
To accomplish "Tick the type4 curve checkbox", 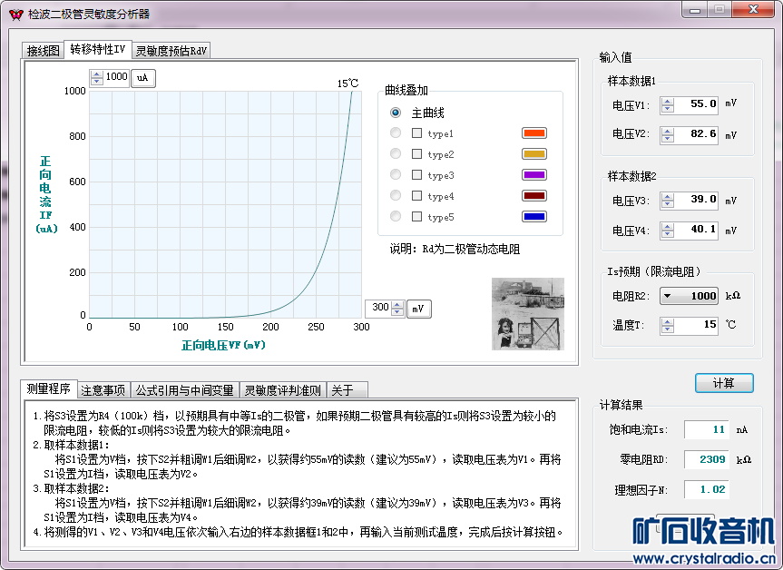I will click(417, 195).
